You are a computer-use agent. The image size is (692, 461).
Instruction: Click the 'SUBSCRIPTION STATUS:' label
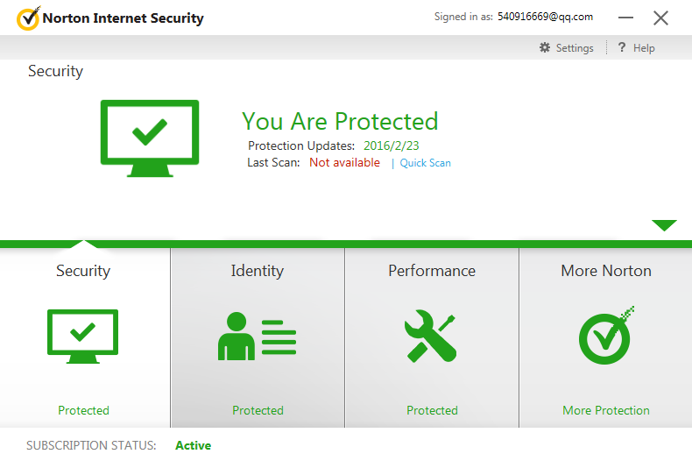click(91, 445)
